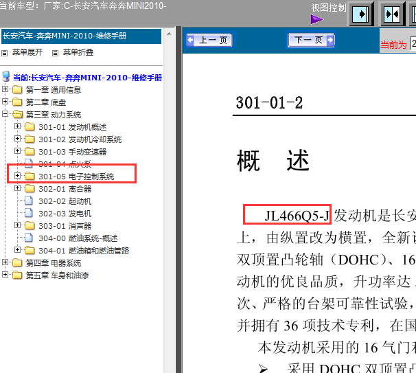Screen dimensions: 416x373
Task: Select 第三章 动力系统 chapter
Action: 54,115
